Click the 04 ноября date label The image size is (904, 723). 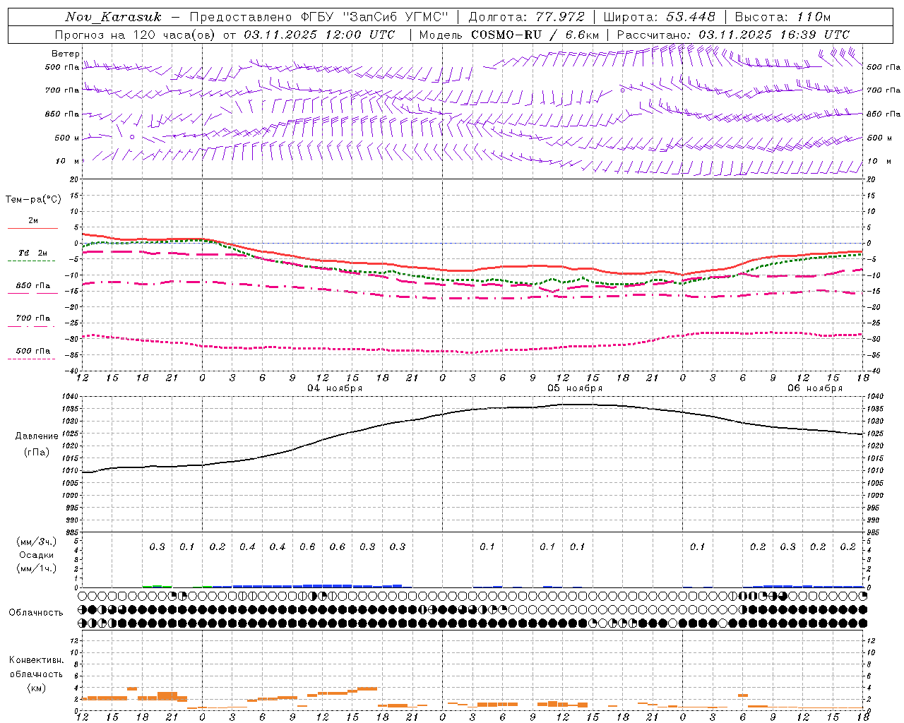(x=335, y=388)
